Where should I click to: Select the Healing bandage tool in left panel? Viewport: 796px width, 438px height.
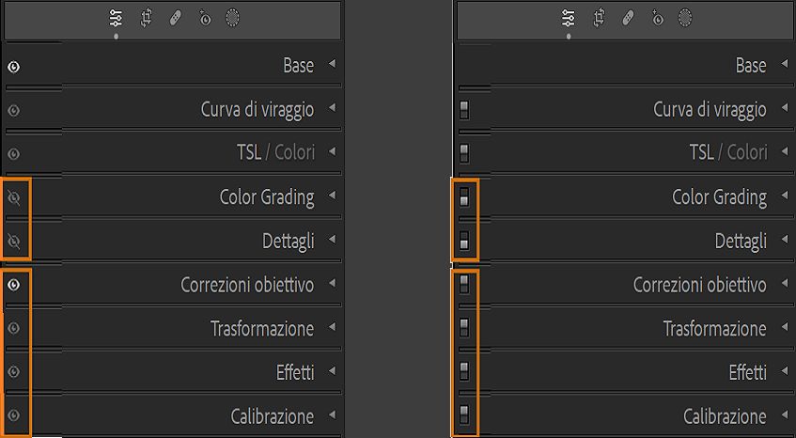[x=175, y=18]
